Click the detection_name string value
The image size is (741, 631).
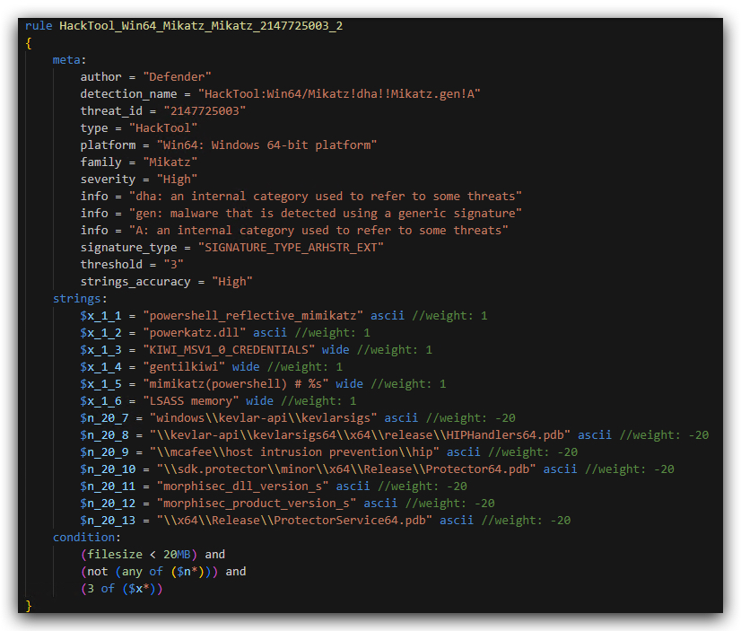pos(339,94)
